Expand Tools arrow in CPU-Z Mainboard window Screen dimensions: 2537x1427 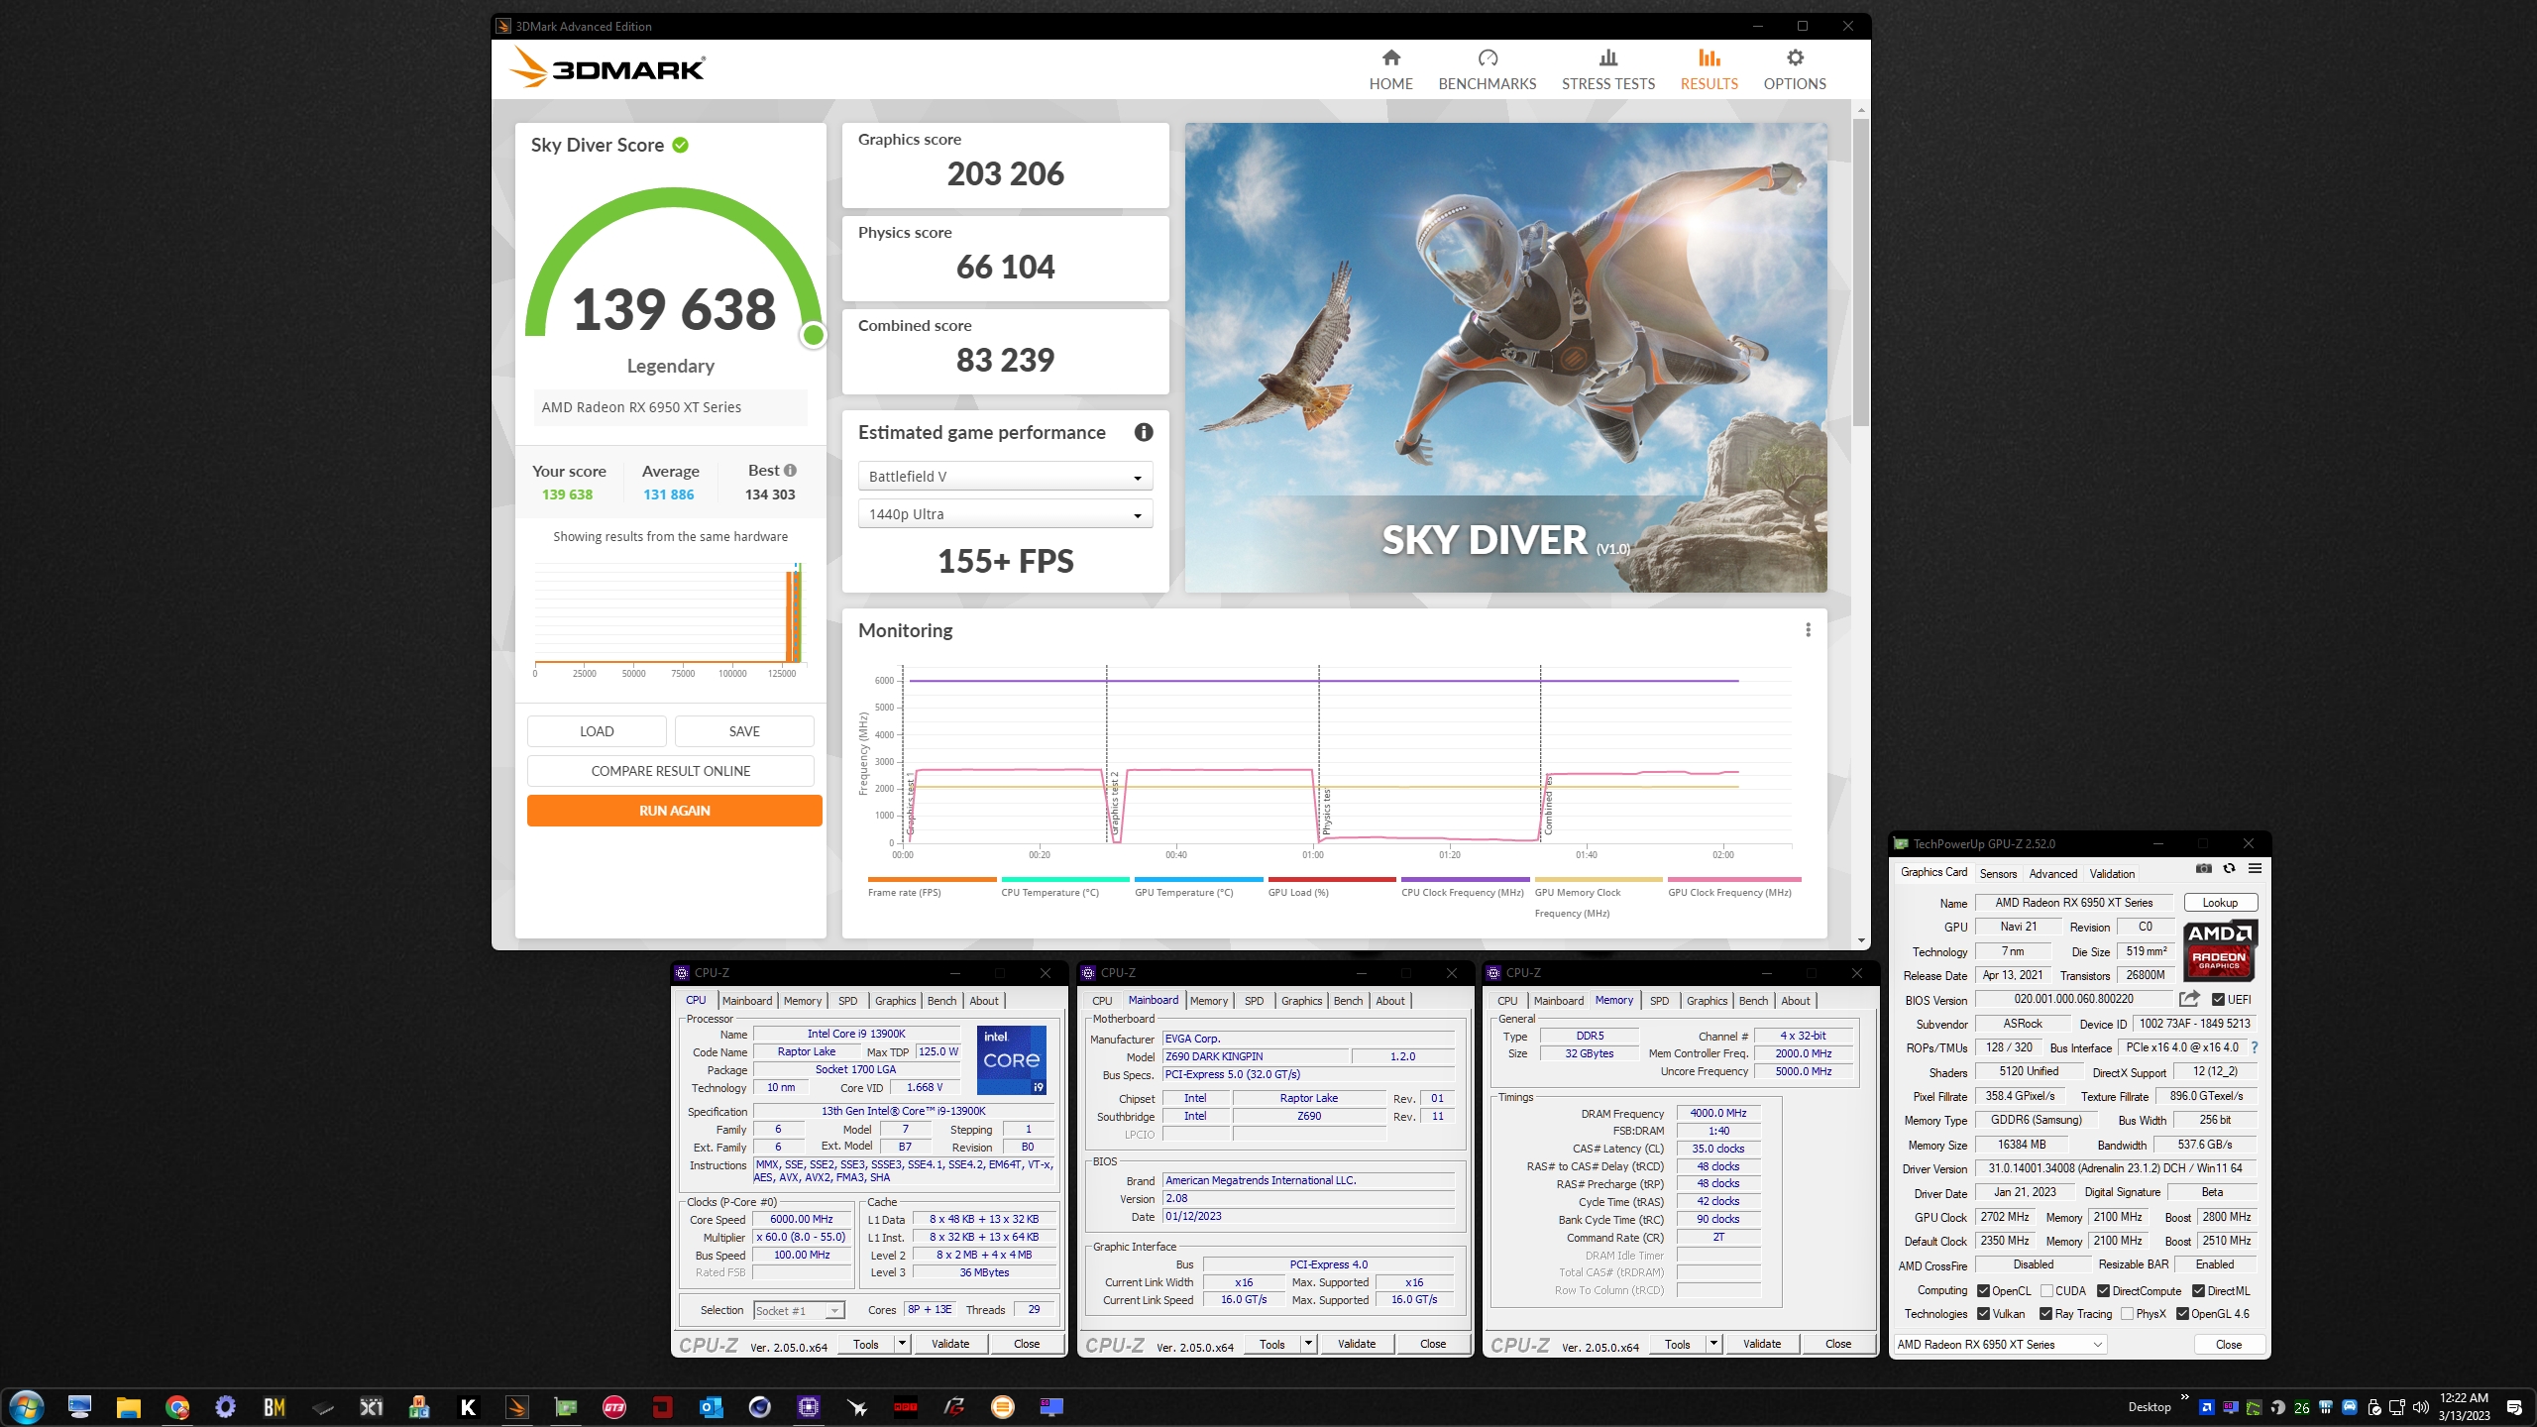point(1308,1344)
